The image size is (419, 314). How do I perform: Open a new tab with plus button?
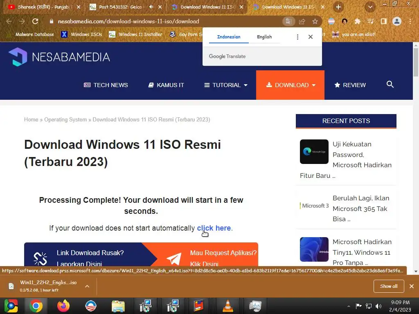coord(338,7)
